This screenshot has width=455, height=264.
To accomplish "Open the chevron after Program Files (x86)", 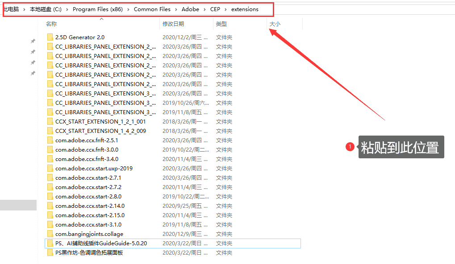I will click(128, 9).
